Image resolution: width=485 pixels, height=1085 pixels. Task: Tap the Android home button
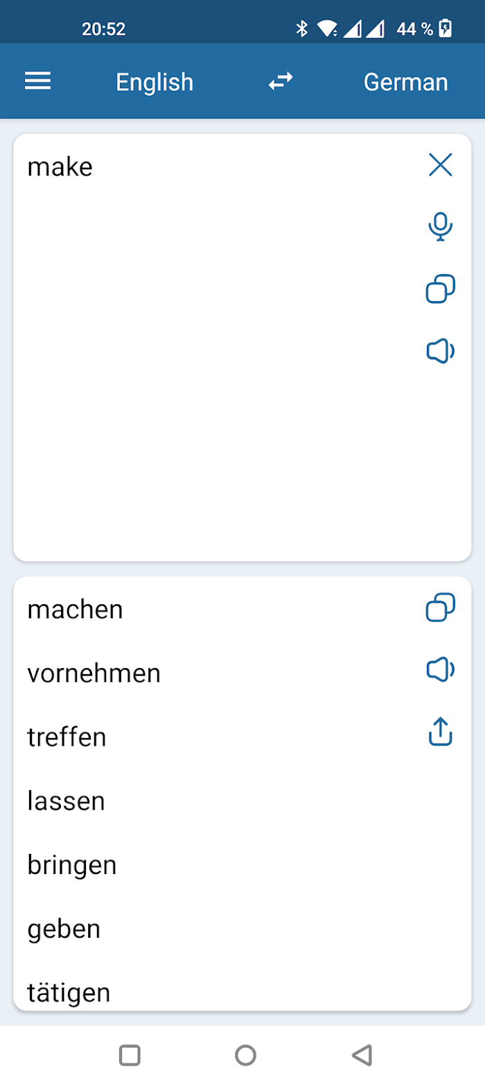pos(245,1055)
